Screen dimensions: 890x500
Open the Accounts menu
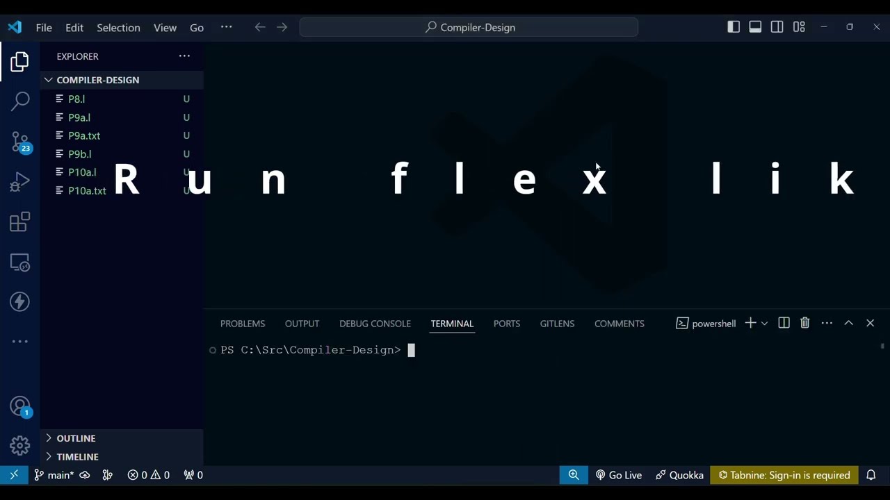tap(20, 407)
